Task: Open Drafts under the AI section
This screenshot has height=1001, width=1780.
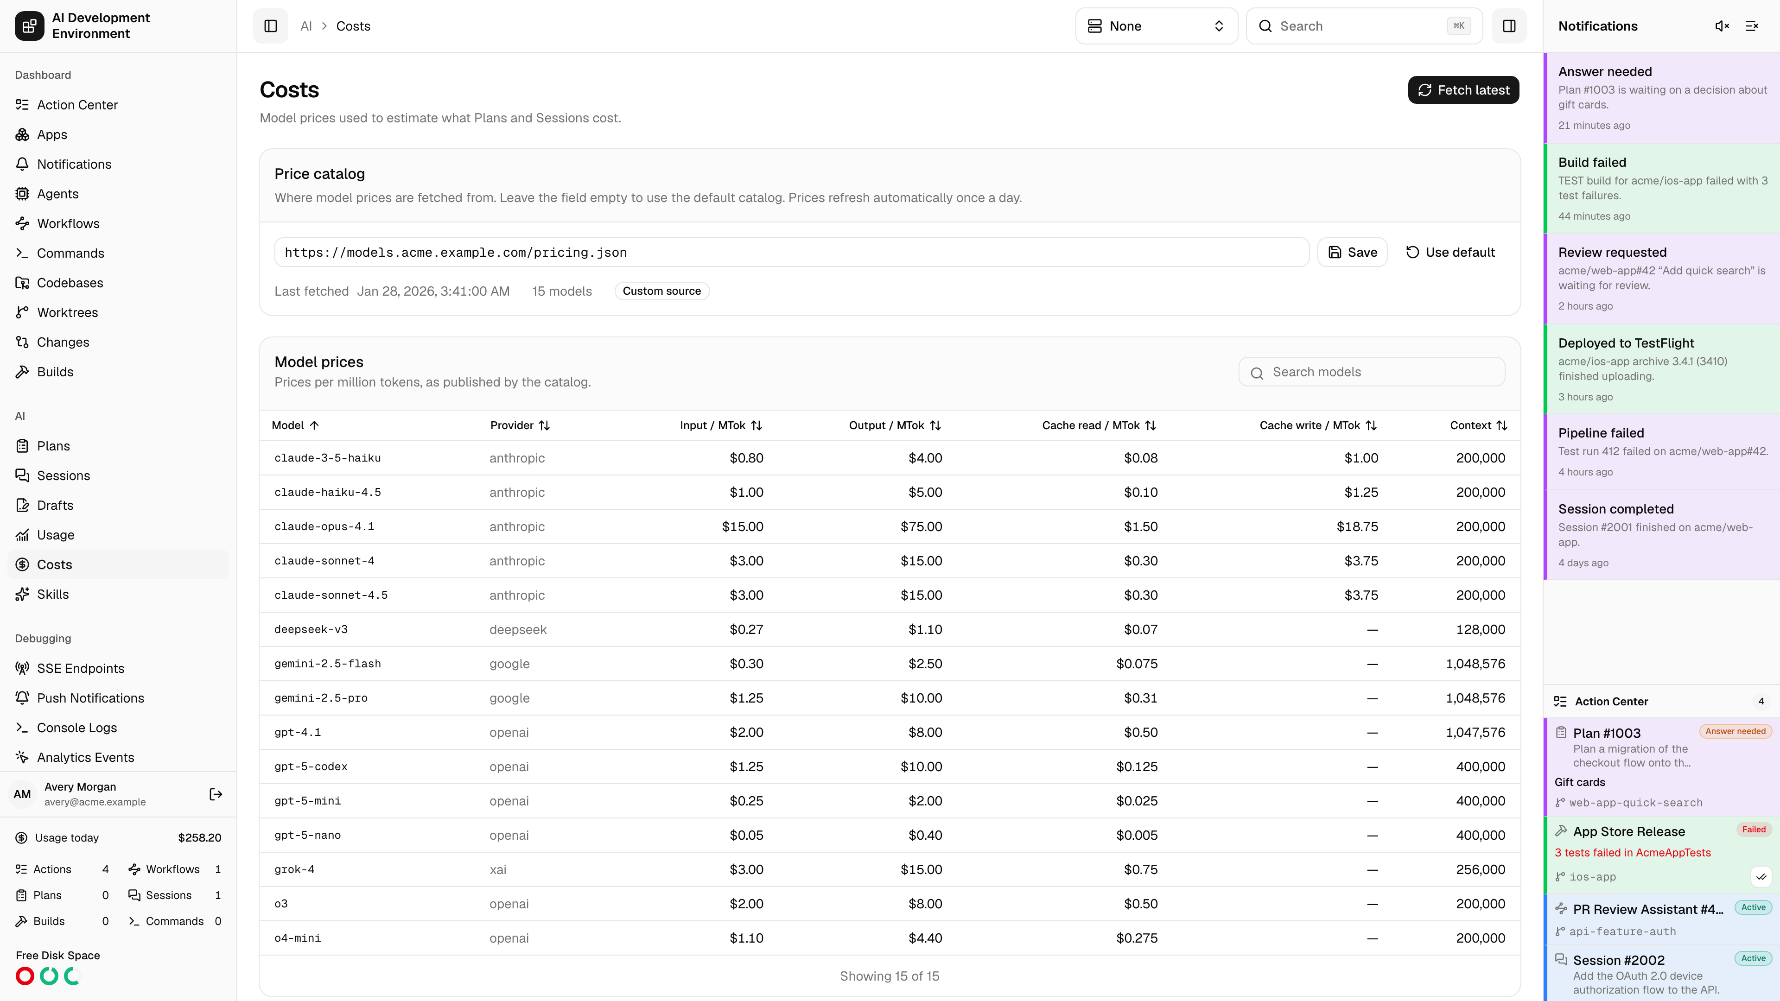Action: coord(118,506)
